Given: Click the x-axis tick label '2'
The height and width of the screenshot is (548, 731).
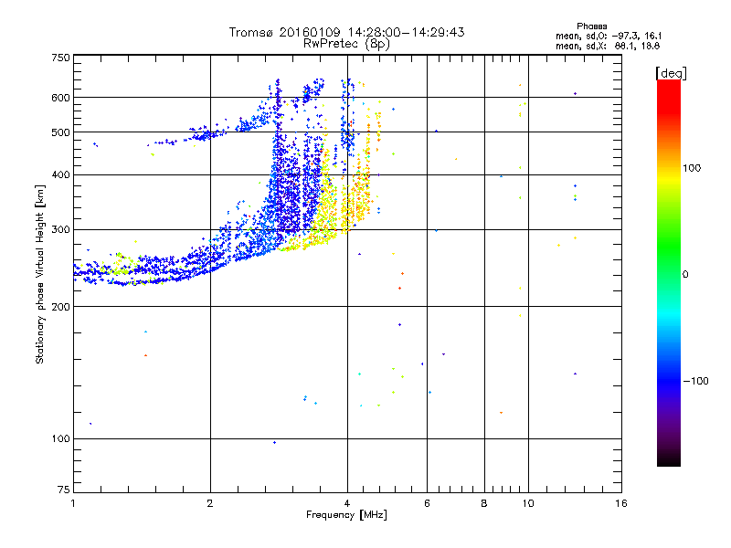Looking at the screenshot, I should [x=210, y=503].
